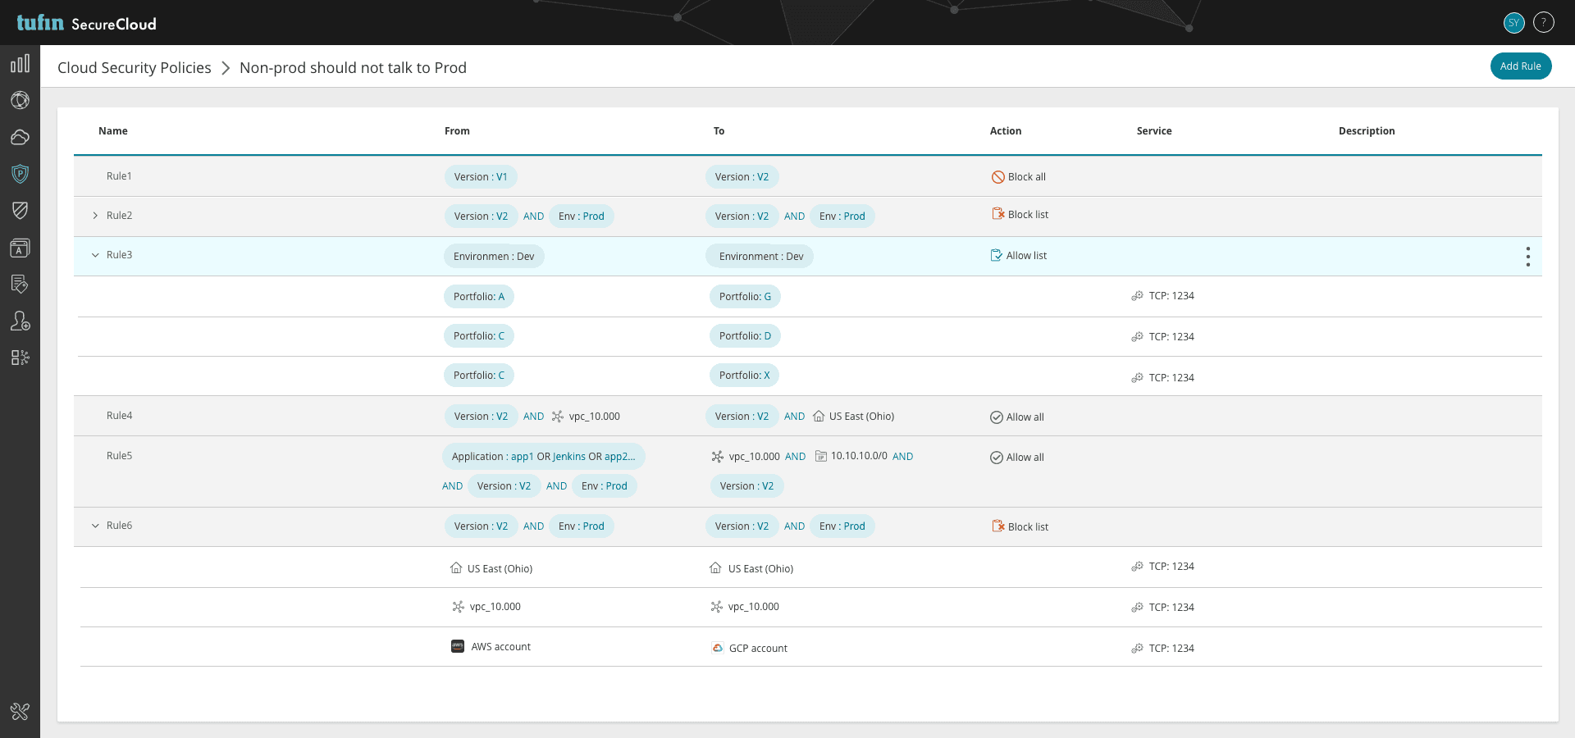Open the tools icon at sidebar bottom

point(20,711)
